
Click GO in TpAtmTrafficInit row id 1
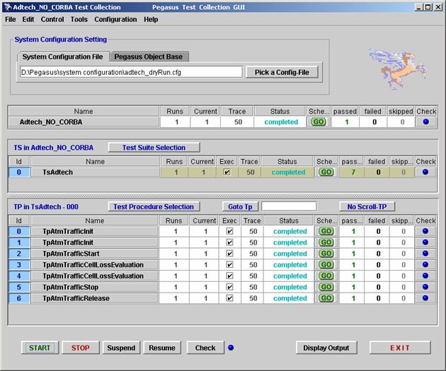tap(326, 242)
